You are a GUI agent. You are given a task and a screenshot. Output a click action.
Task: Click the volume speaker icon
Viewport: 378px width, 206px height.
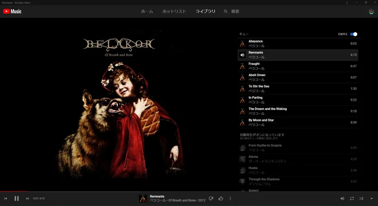342,198
